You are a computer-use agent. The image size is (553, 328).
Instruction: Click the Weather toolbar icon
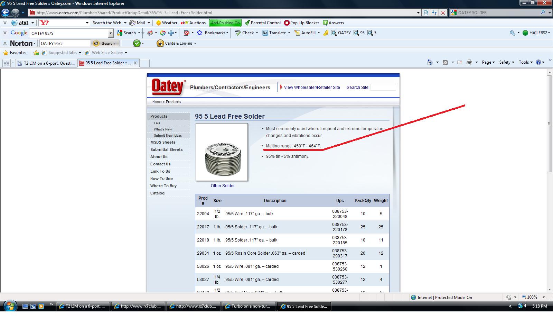click(158, 23)
